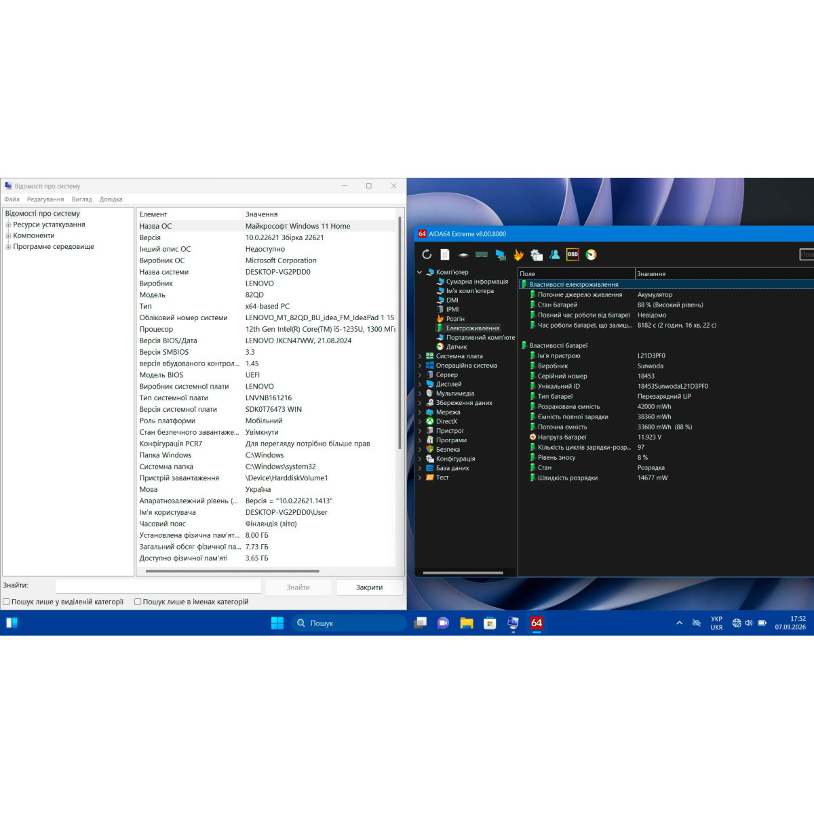Expand Програмне середовище tree node
Screen dimensions: 814x814
pyautogui.click(x=8, y=247)
